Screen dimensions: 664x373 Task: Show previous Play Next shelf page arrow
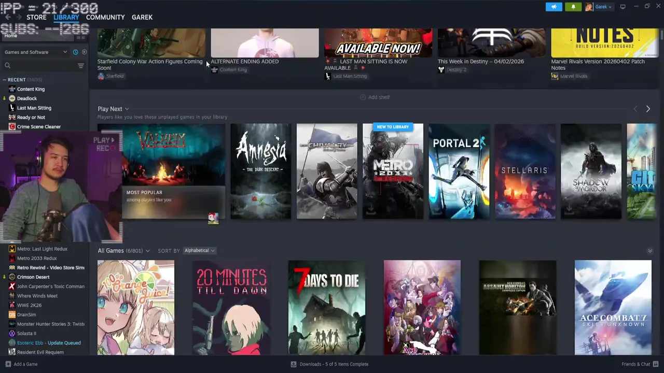coord(635,109)
